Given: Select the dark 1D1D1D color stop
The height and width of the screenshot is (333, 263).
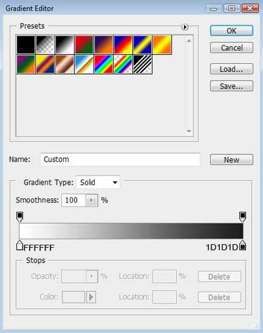Looking at the screenshot, I should [x=243, y=245].
